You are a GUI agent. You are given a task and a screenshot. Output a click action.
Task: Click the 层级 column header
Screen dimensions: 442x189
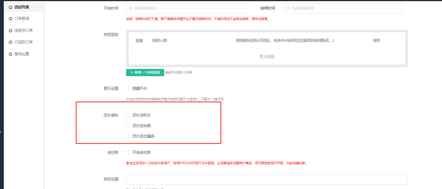tap(139, 41)
